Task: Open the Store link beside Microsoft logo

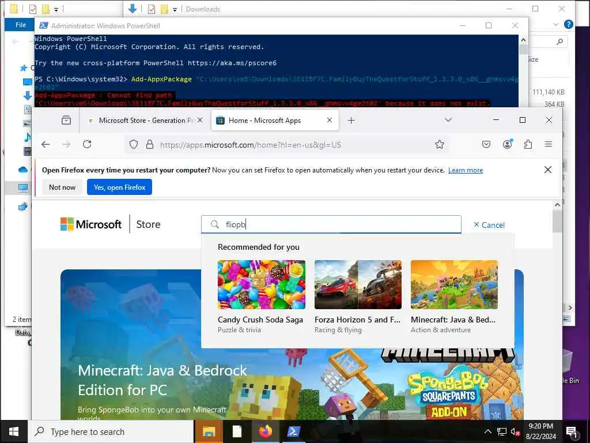Action: [x=148, y=224]
